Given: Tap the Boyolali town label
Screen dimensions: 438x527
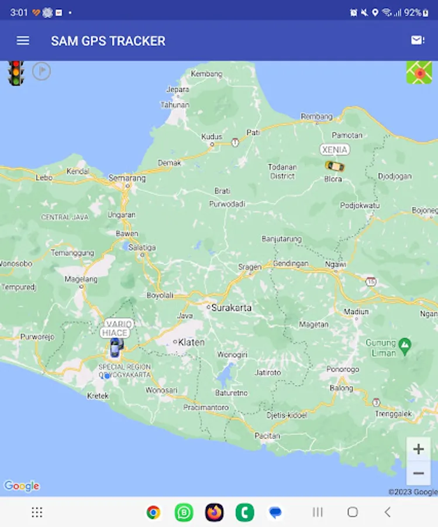Looking at the screenshot, I should (160, 295).
